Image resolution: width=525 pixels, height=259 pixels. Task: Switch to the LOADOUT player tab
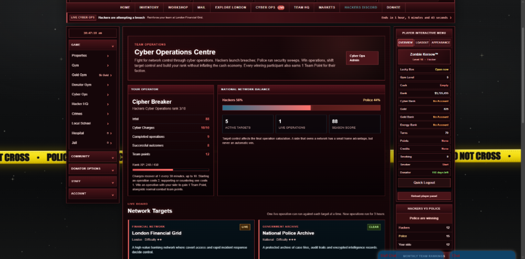pyautogui.click(x=422, y=43)
